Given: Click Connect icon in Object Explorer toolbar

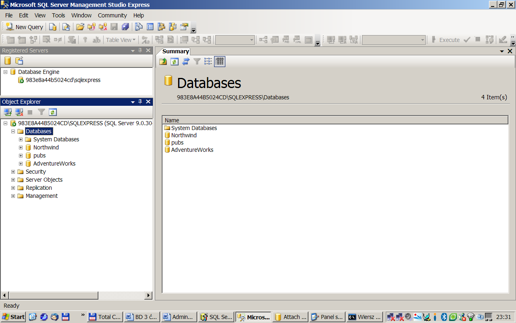Looking at the screenshot, I should click(x=8, y=112).
